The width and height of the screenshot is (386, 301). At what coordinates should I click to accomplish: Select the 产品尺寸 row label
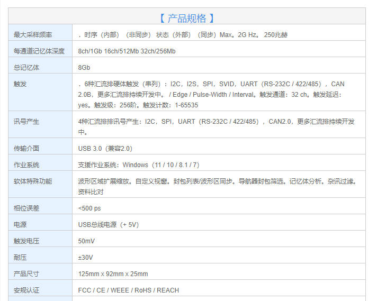point(26,274)
